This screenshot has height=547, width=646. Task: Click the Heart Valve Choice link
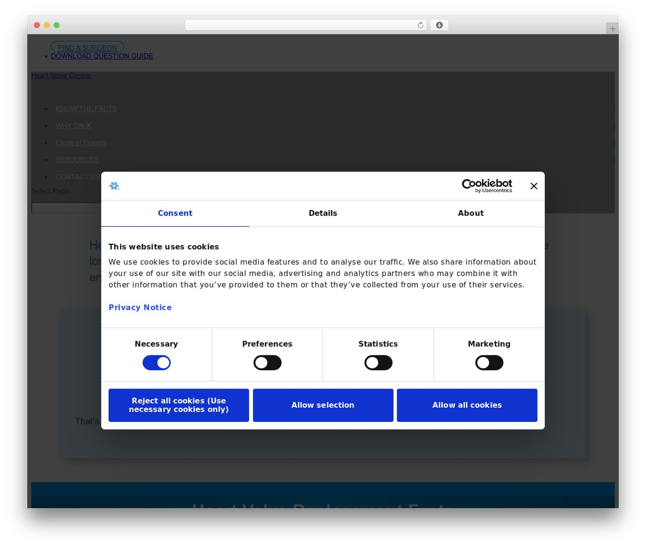tap(61, 76)
